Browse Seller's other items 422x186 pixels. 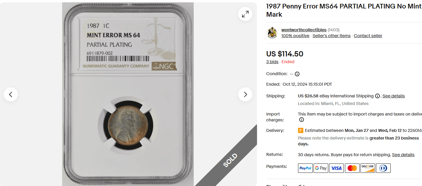(331, 35)
